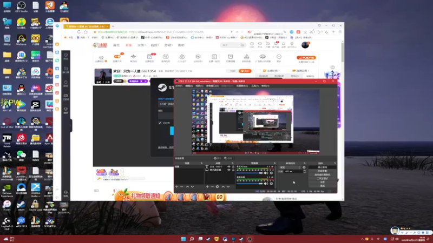Mute the 麦克风/Aux speaker icon
Viewport: 433px width, 243px height.
pyautogui.click(x=266, y=173)
